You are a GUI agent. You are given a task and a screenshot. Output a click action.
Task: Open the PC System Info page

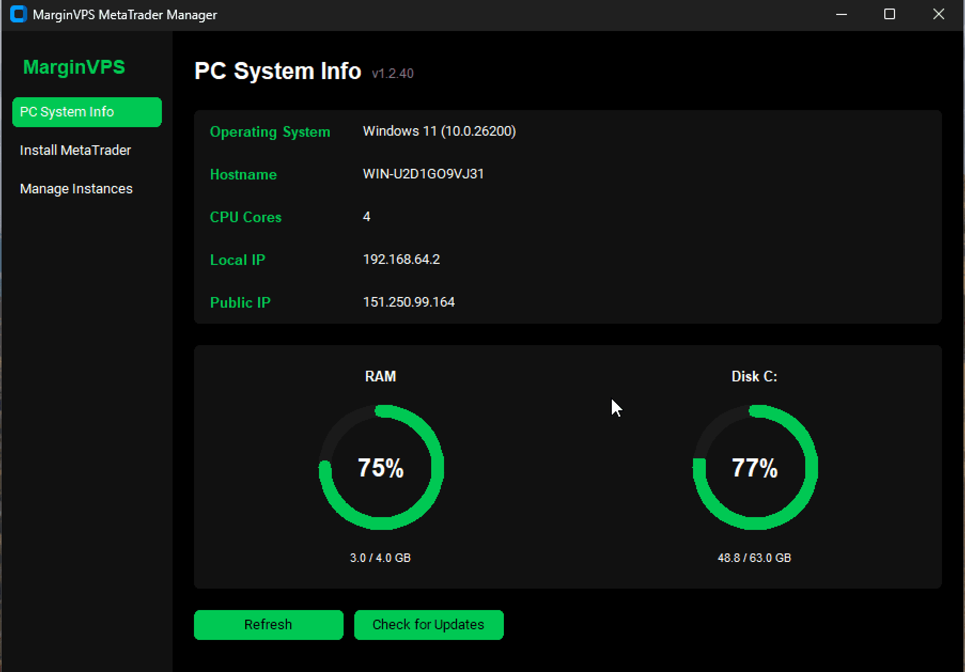(87, 112)
